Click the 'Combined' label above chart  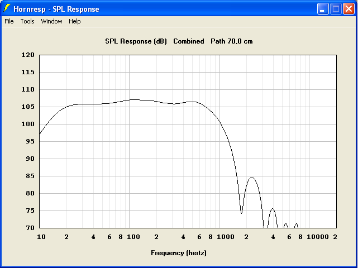click(x=189, y=41)
